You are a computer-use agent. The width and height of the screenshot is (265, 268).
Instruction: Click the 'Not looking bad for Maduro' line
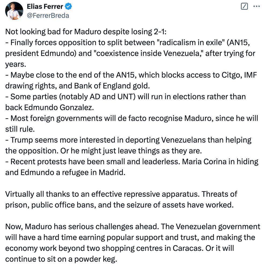[86, 32]
